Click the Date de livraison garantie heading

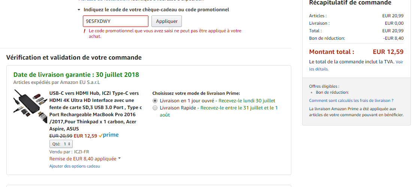[x=76, y=75]
